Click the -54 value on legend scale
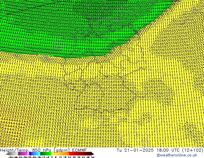 10,157
